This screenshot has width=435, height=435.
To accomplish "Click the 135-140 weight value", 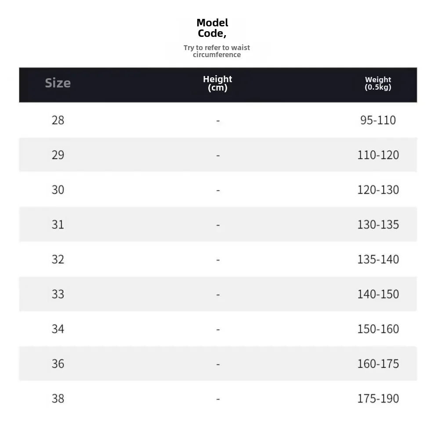I will 378,259.
